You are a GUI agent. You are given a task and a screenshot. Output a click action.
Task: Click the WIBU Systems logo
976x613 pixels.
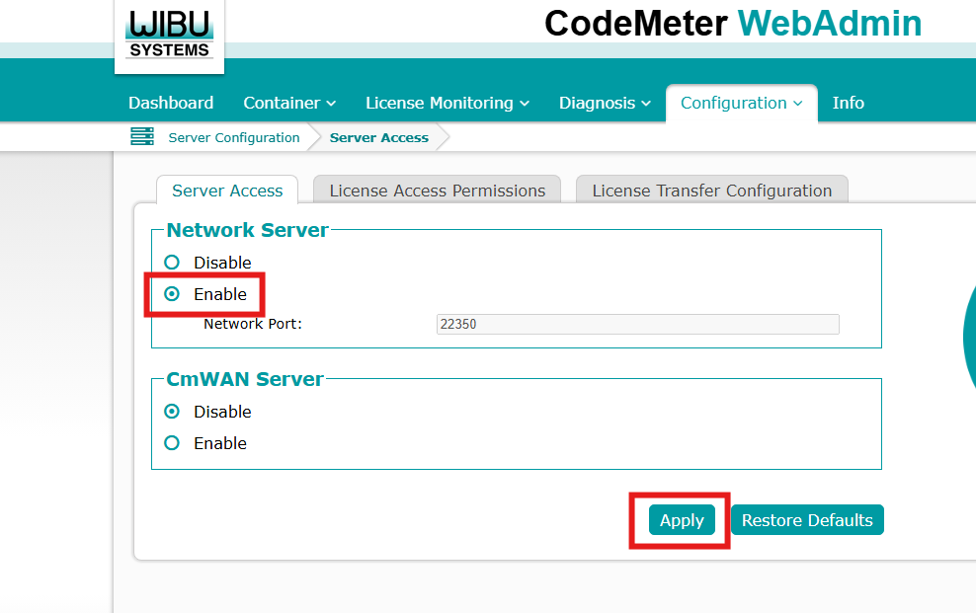[169, 35]
